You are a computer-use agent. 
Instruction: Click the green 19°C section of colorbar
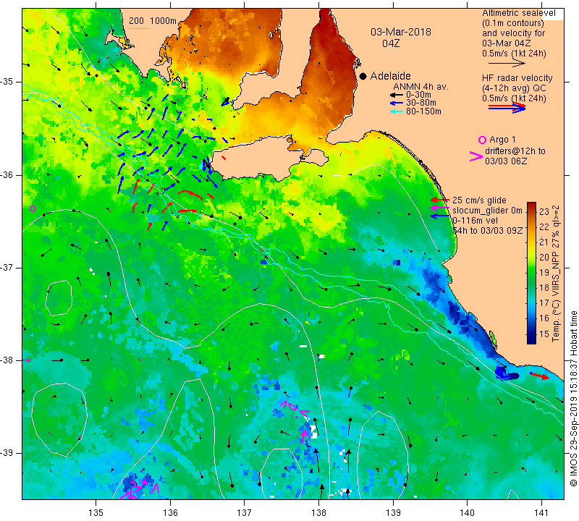coord(531,273)
